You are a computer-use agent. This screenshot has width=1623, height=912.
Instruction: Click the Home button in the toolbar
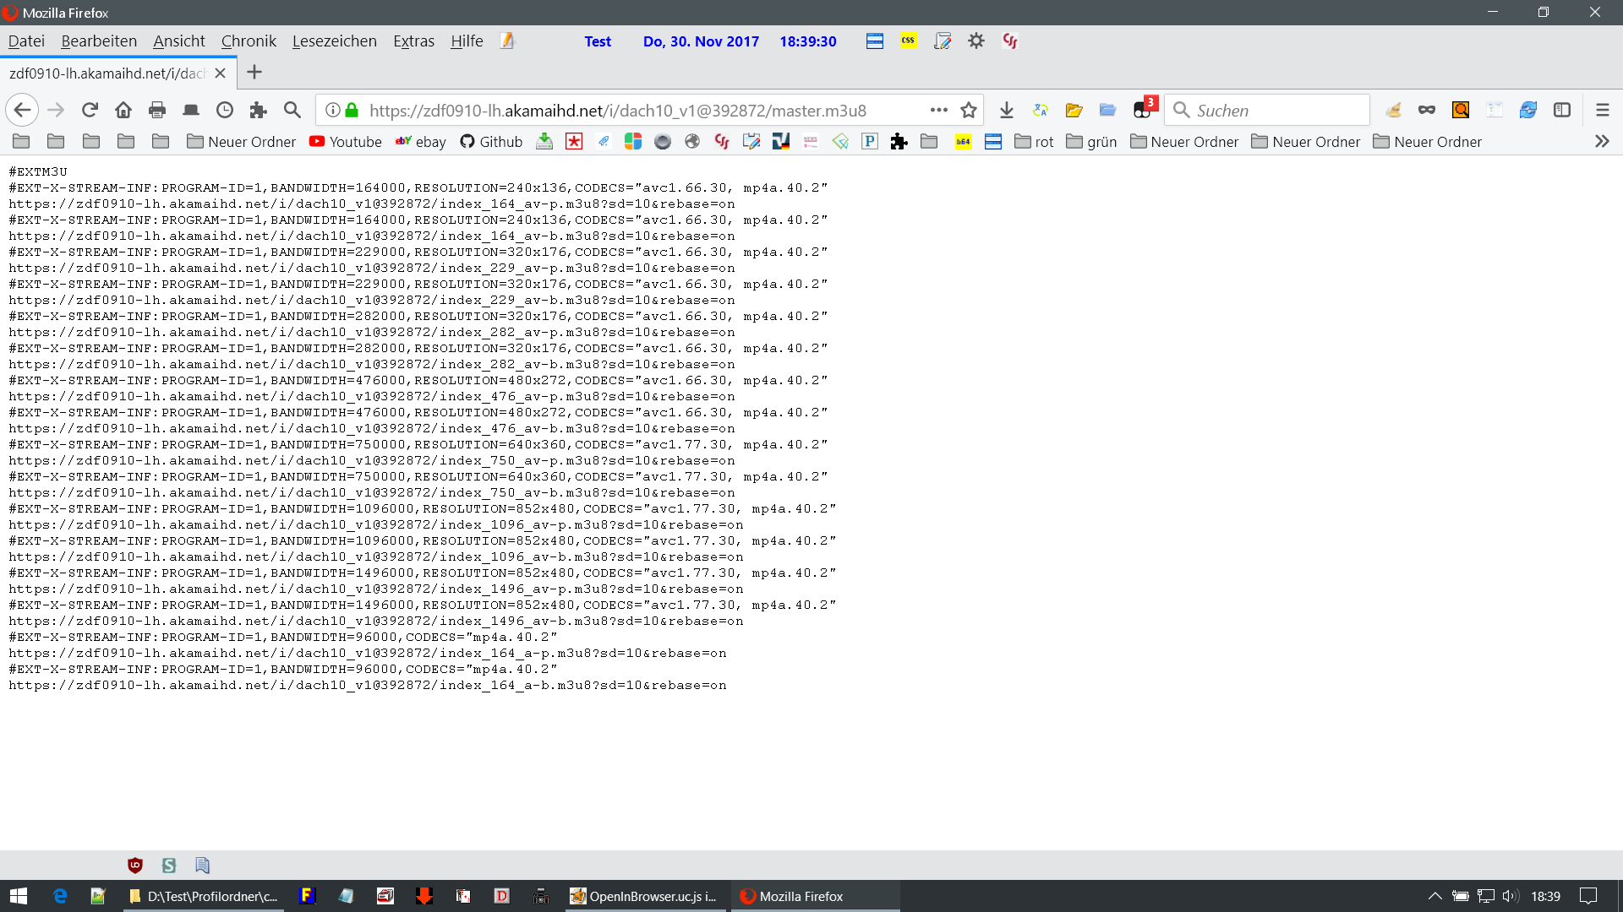[123, 110]
